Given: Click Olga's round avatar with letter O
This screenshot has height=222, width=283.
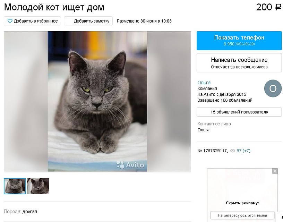Looking at the screenshot, I should (x=273, y=88).
